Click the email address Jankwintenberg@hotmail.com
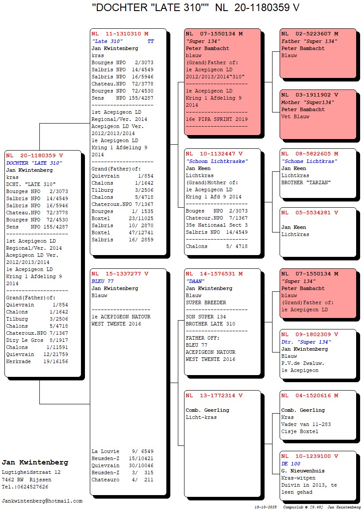 pos(42,501)
